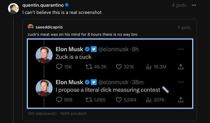This screenshot has height=123, width=210.
Task: Open the post's three-dot options menu
Action: (194, 5)
